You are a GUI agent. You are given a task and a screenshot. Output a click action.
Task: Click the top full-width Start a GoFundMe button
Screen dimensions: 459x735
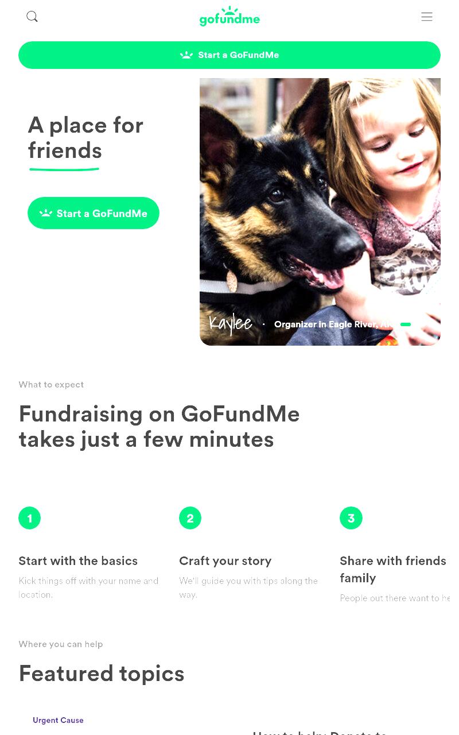coord(229,55)
